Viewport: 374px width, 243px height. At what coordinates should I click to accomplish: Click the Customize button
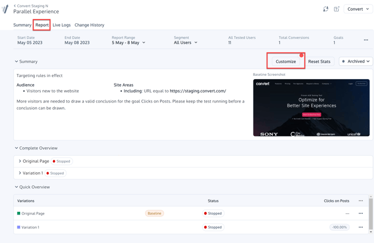(x=285, y=61)
